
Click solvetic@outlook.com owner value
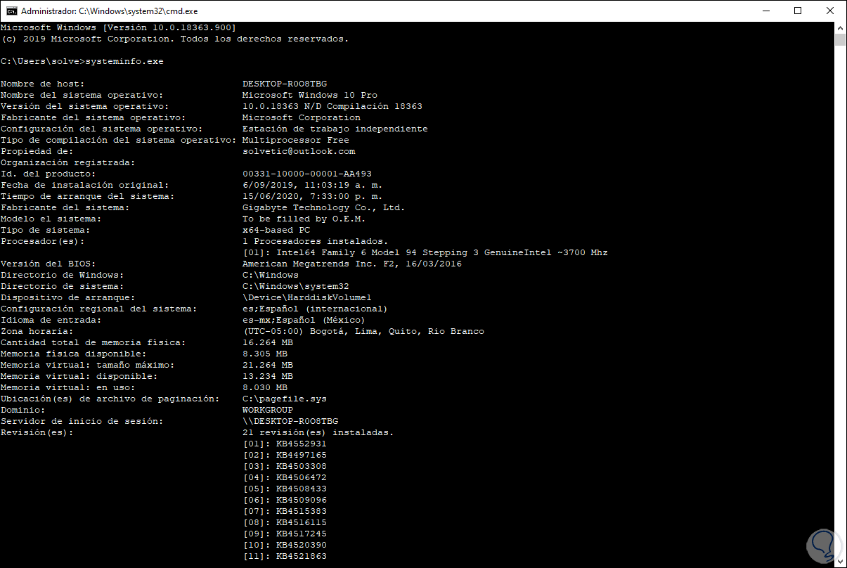click(299, 151)
